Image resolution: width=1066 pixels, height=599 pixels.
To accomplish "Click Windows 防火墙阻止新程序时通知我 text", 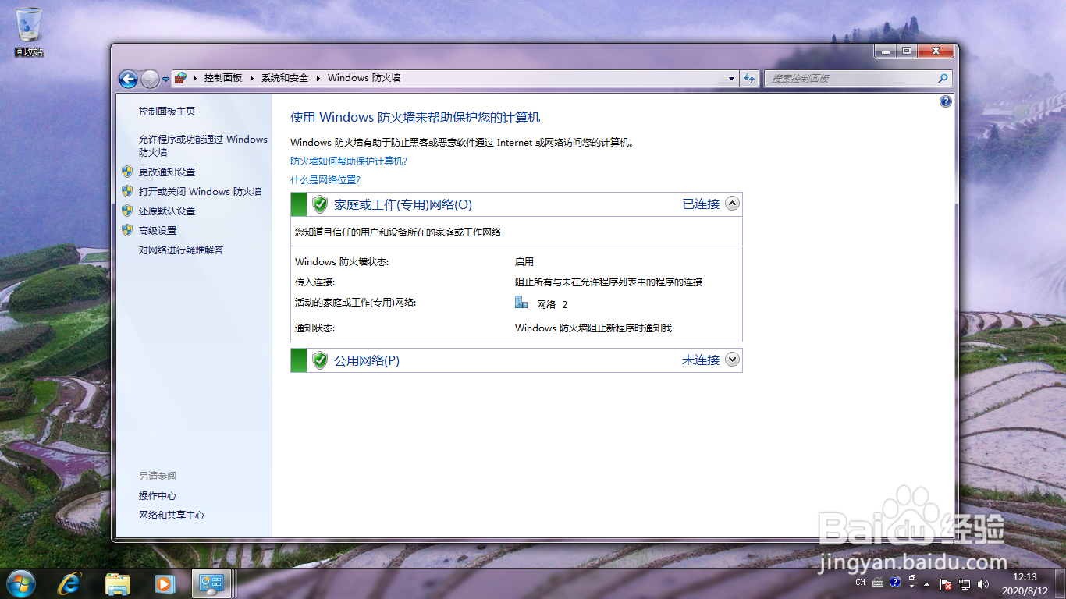I will tap(593, 328).
